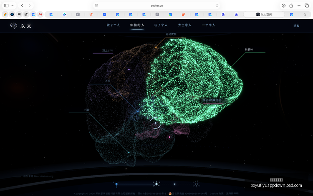Open the 大生意人 navigation item
Image resolution: width=313 pixels, height=196 pixels.
tap(184, 25)
